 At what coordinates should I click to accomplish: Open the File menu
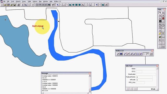[x=4, y=2]
